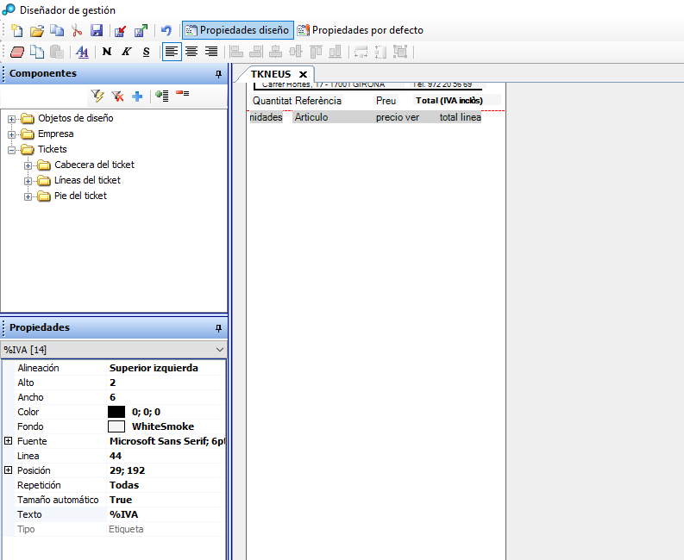The height and width of the screenshot is (560, 684).
Task: Open a design with the folder icon
Action: point(36,30)
